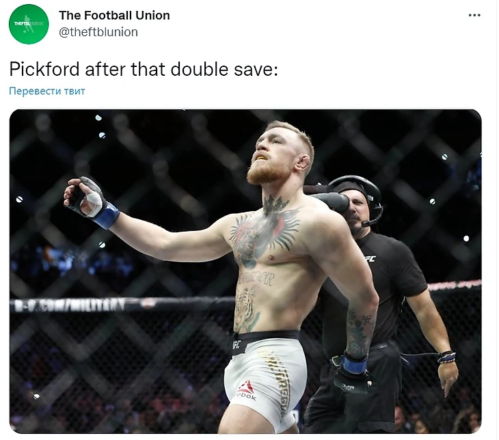
Task: Click the UFC logo on the shorts waistband
Action: [237, 344]
